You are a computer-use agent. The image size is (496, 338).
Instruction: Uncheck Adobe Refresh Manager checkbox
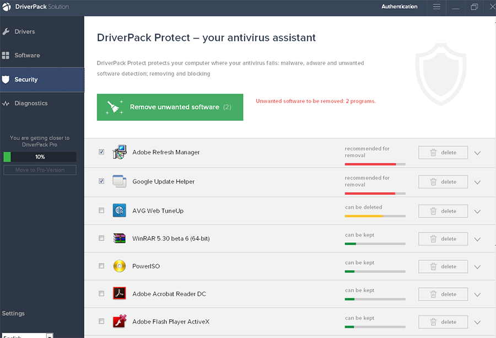101,152
